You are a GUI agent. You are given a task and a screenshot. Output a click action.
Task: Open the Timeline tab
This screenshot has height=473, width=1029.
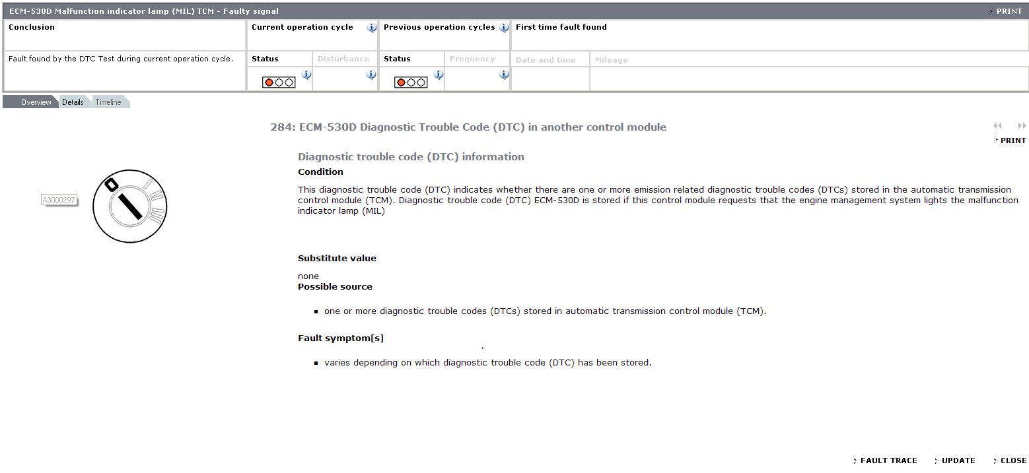coord(108,102)
